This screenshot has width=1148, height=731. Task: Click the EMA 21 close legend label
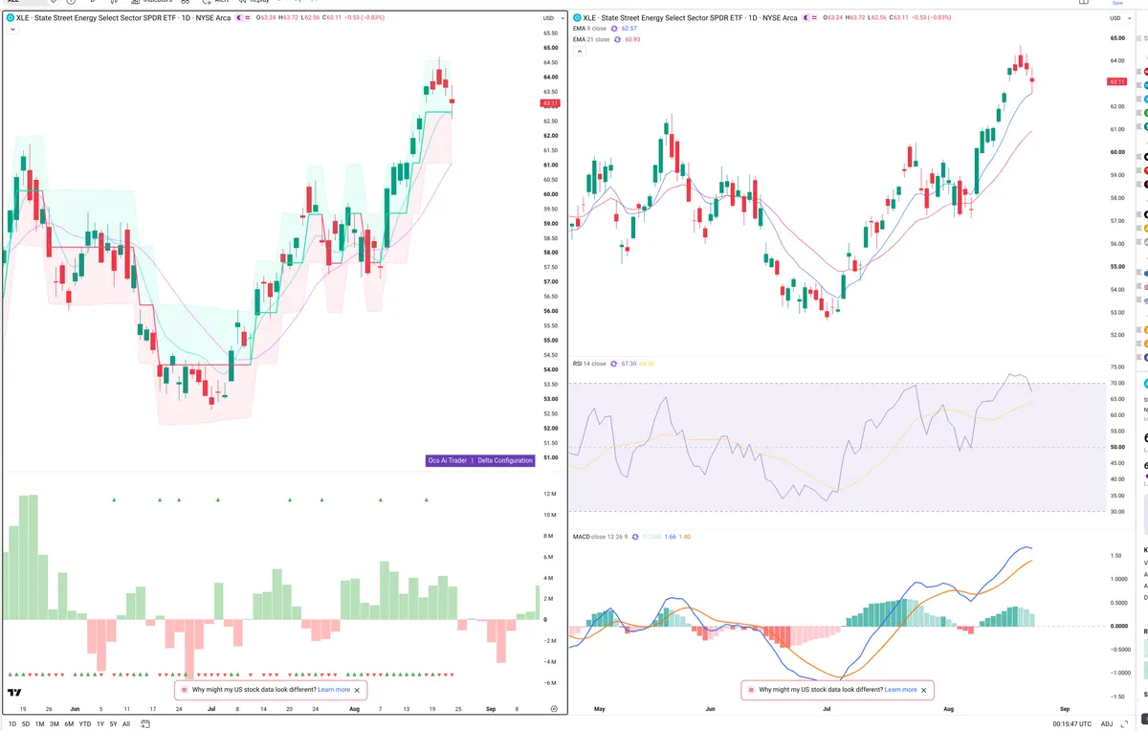click(591, 39)
